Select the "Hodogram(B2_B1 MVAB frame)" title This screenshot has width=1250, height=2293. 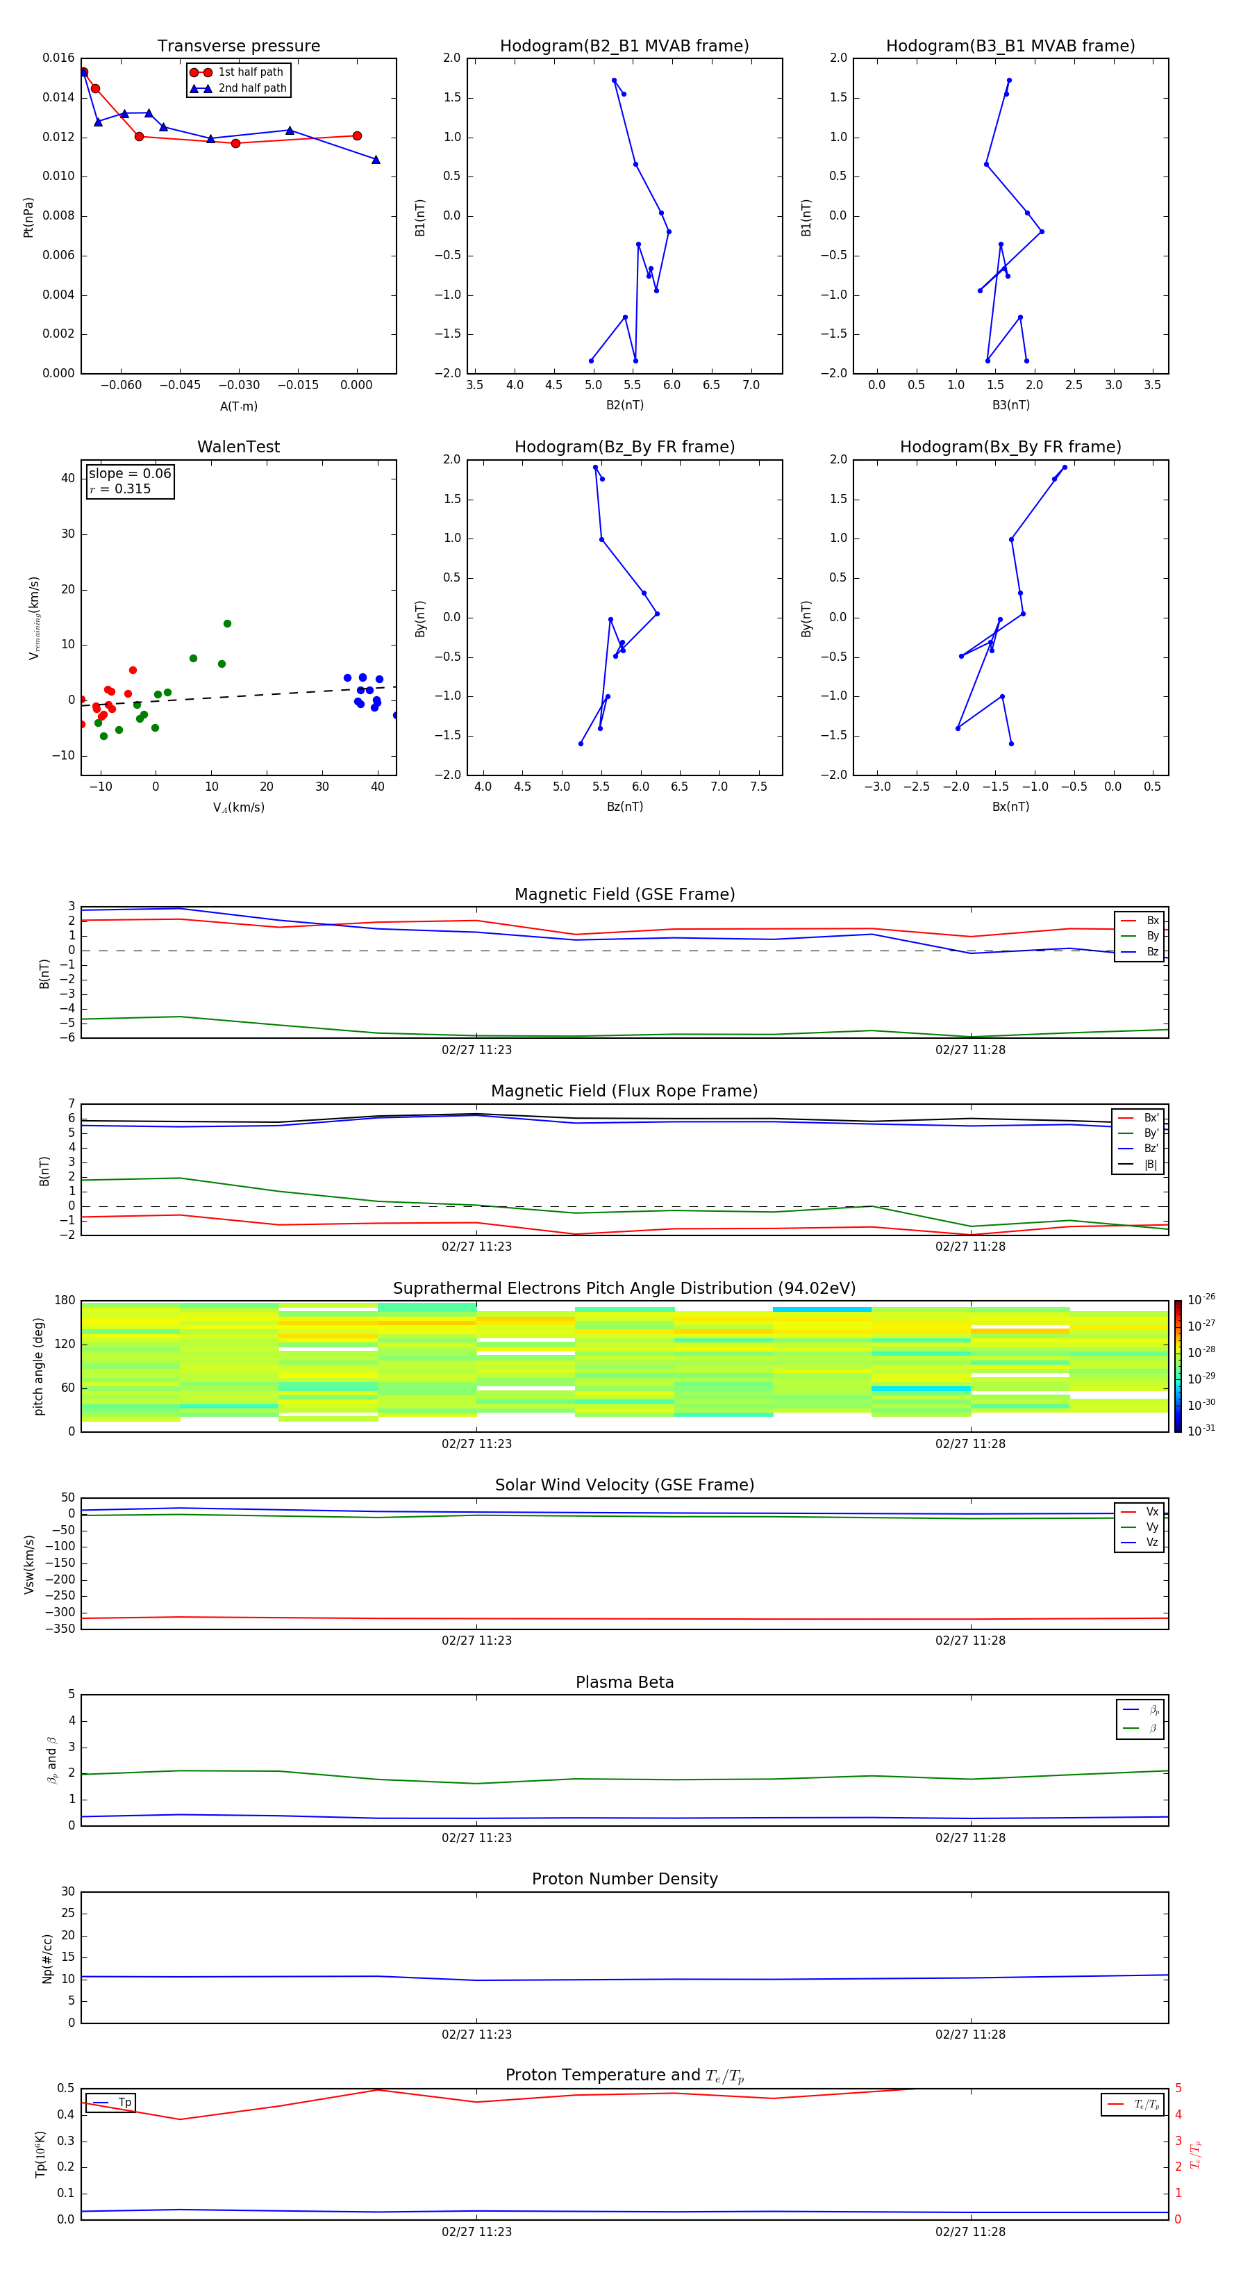click(x=624, y=47)
